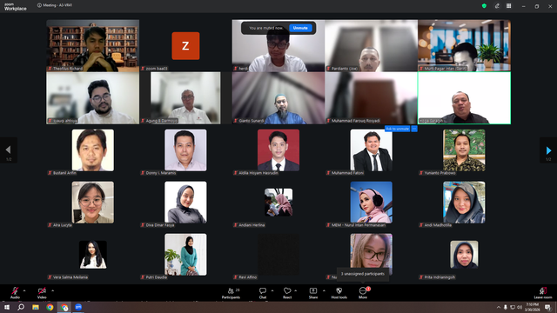Open the Zoom app taskbar icon
This screenshot has width=557, height=313.
pyautogui.click(x=78, y=307)
